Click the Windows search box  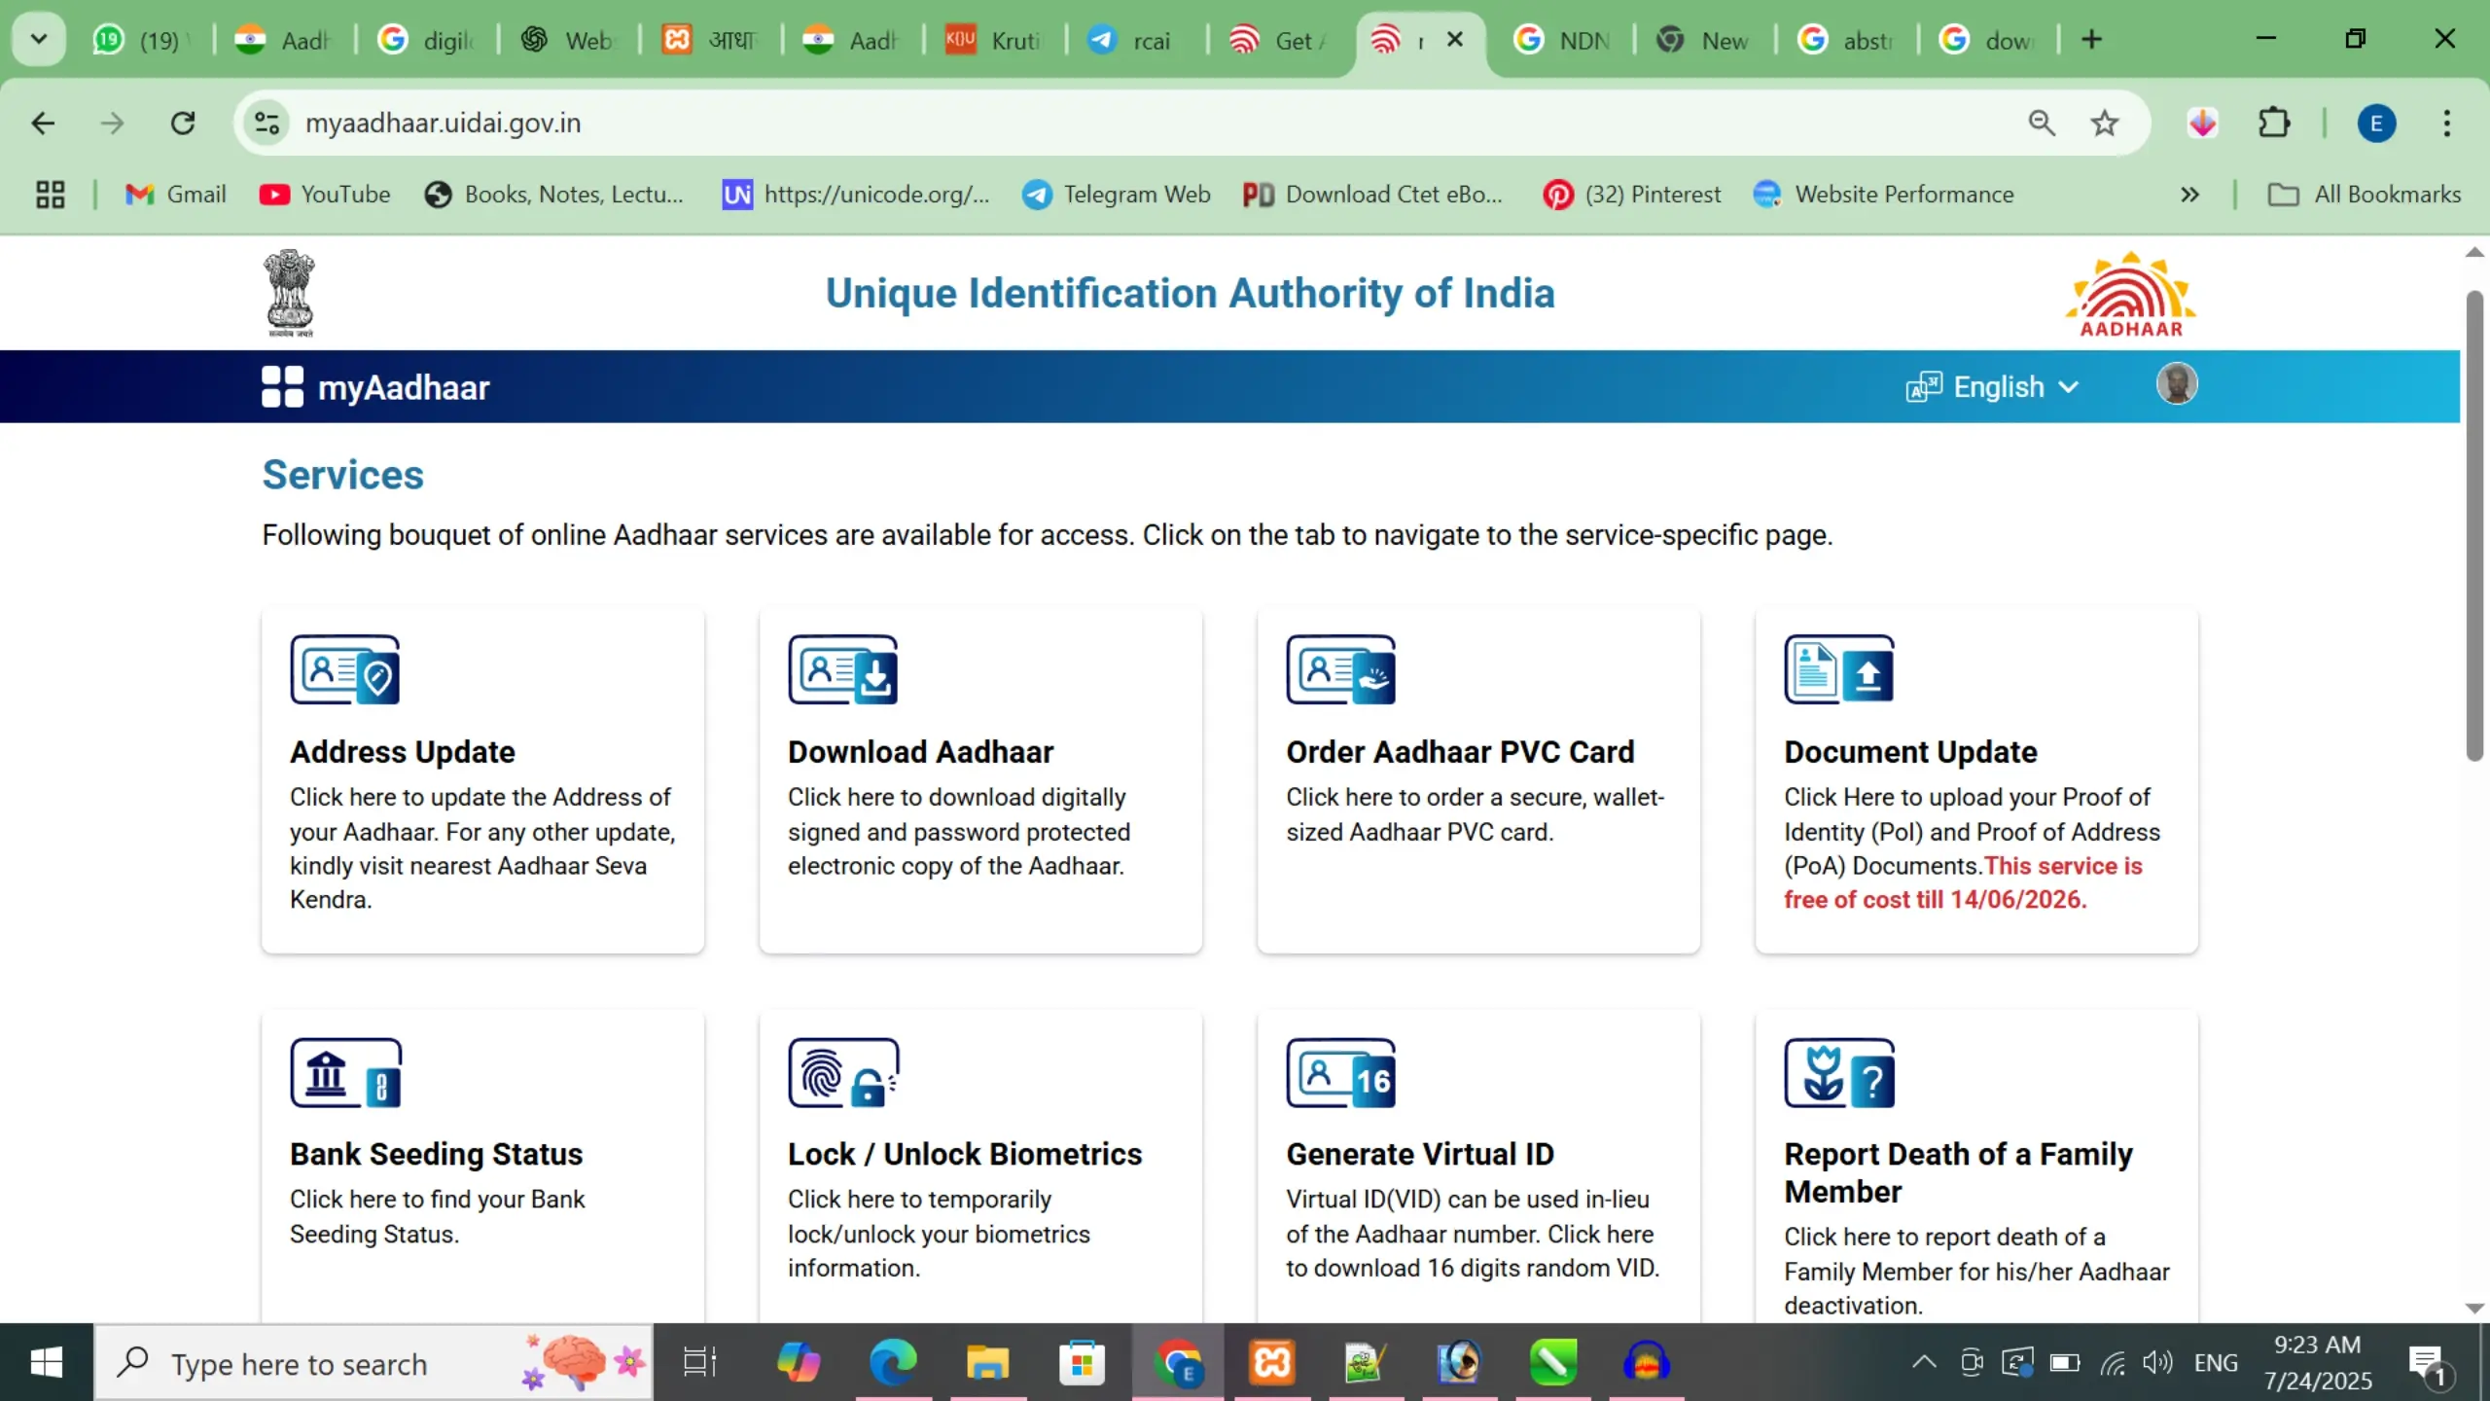(373, 1362)
